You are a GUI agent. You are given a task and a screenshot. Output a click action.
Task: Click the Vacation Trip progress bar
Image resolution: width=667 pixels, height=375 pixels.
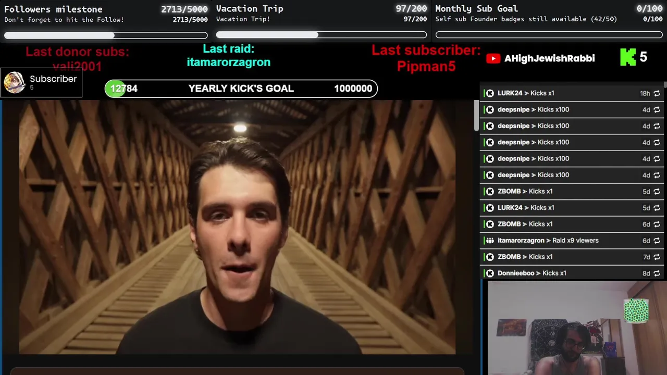point(322,35)
